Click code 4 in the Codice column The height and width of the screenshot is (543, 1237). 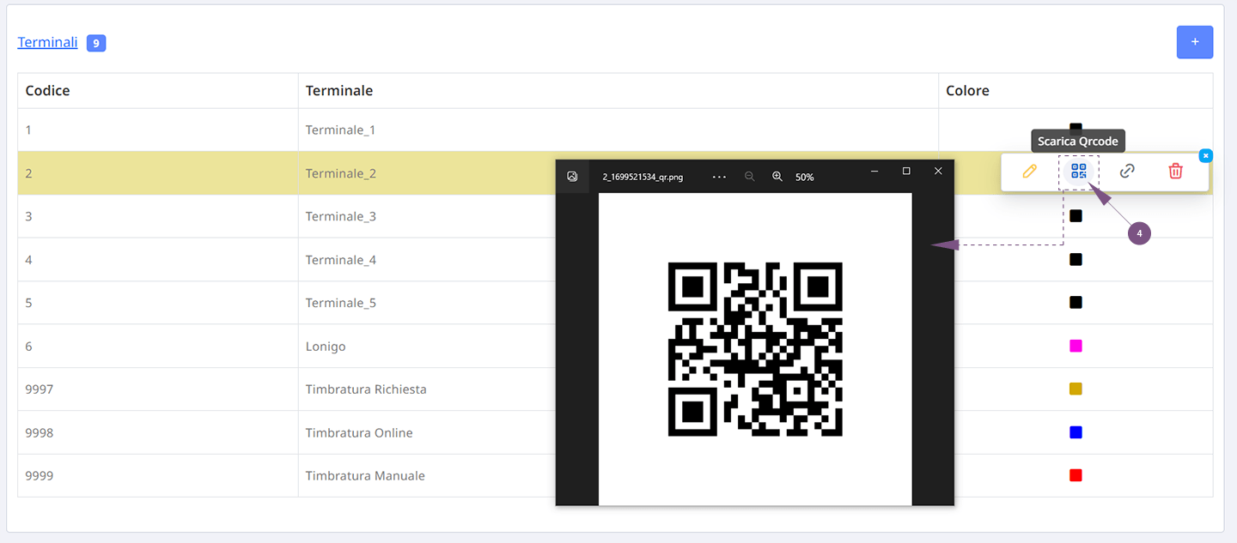pos(29,260)
